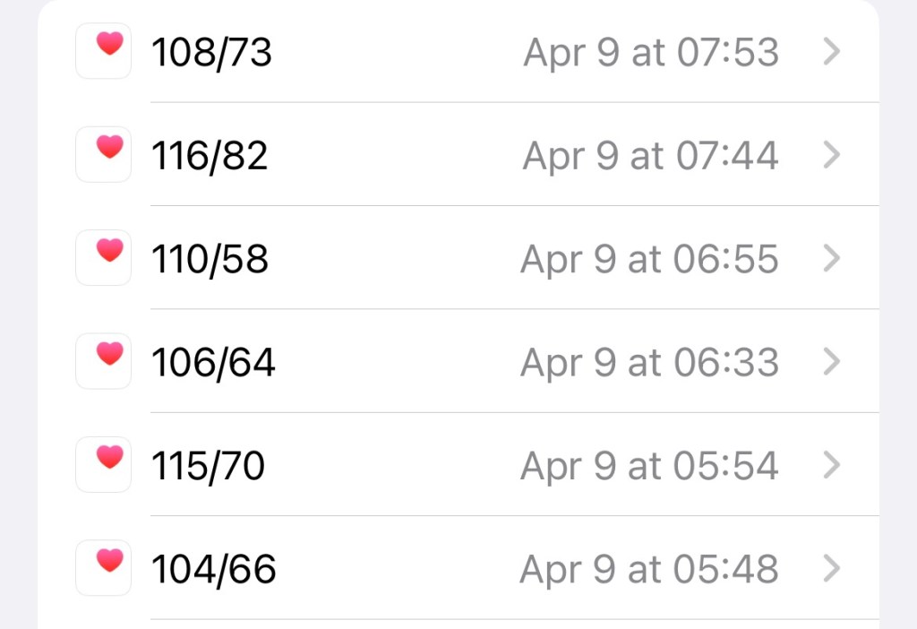Click the "Apr 9 at 06:55" timestamp
This screenshot has height=629, width=917.
point(649,260)
